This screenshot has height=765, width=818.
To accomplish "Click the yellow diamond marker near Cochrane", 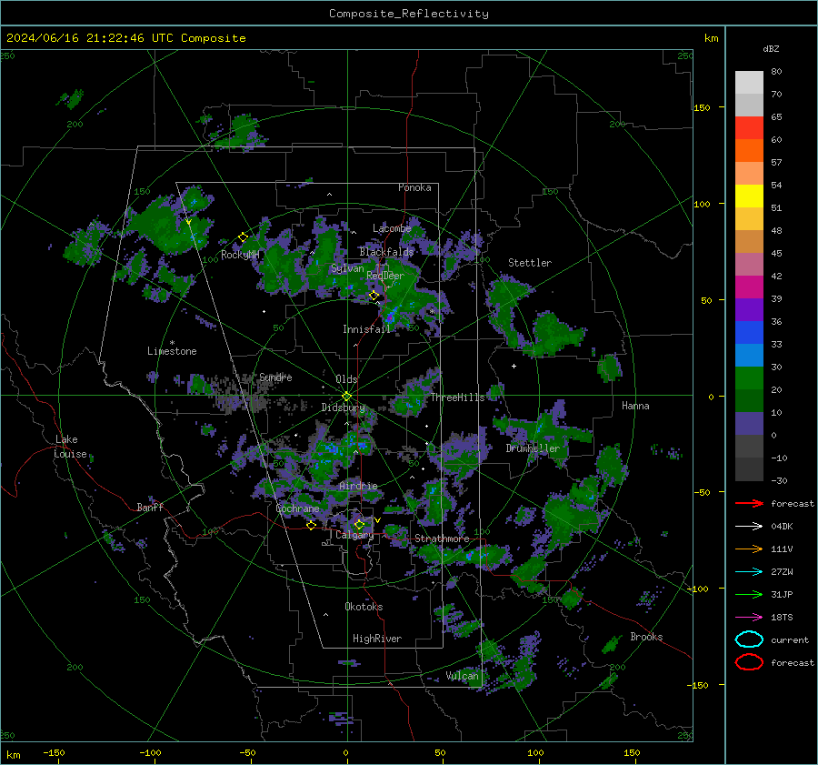I will click(311, 526).
